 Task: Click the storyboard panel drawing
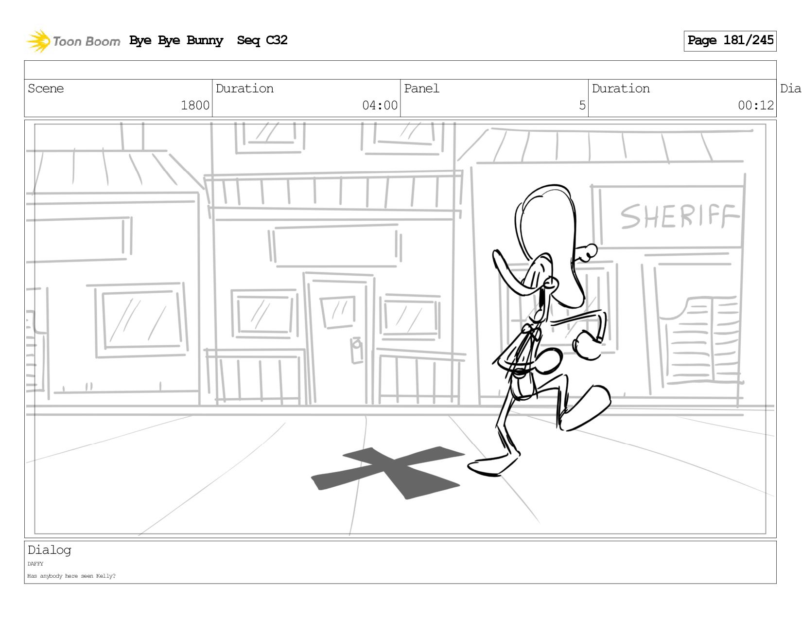pyautogui.click(x=400, y=329)
